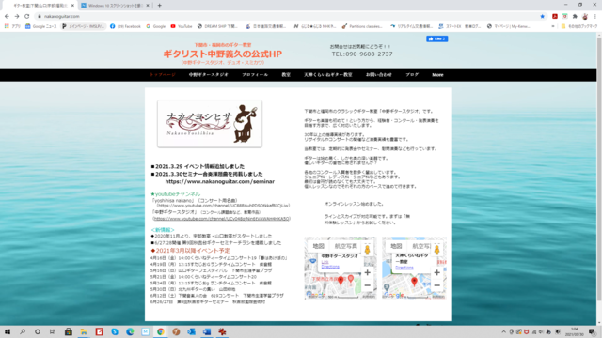
Task: Open the トップページ navigation item
Action: [163, 75]
